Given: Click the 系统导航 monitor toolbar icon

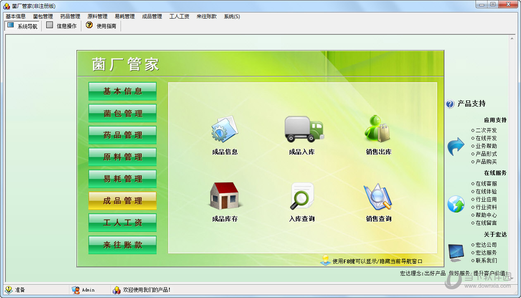Looking at the screenshot, I should pyautogui.click(x=11, y=26).
